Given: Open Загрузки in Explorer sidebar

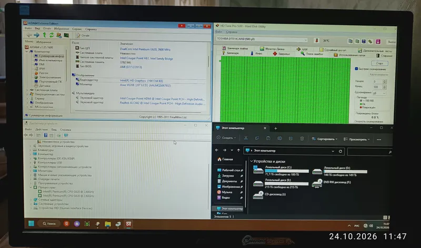Looking at the screenshot, I should (228, 175).
